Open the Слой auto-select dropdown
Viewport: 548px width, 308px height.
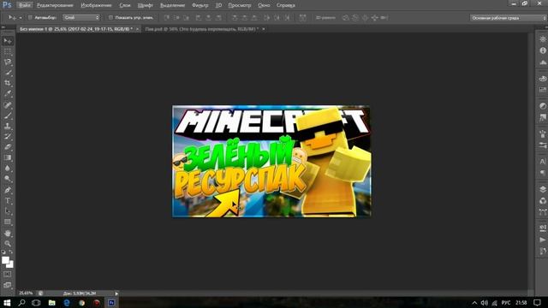[81, 17]
